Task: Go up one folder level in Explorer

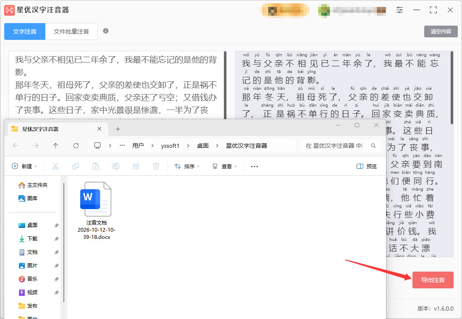Action: [56, 146]
